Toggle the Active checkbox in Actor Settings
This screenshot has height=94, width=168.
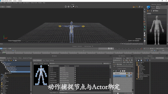click(x=35, y=64)
